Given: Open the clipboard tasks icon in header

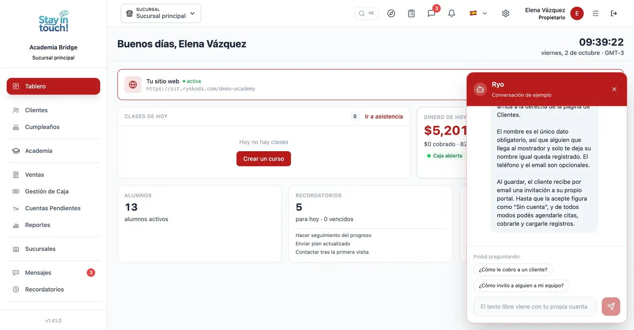Looking at the screenshot, I should click(411, 13).
